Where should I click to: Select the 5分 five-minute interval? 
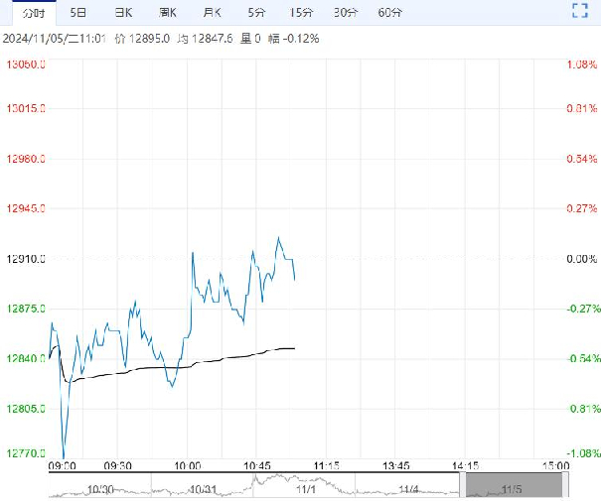[x=256, y=13]
